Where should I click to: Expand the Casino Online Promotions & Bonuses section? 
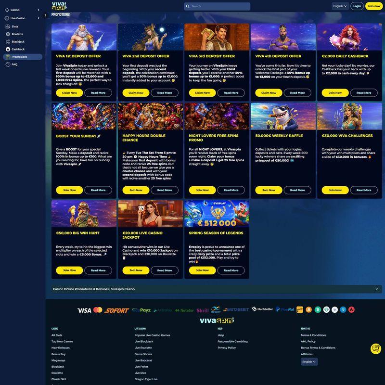click(x=217, y=289)
